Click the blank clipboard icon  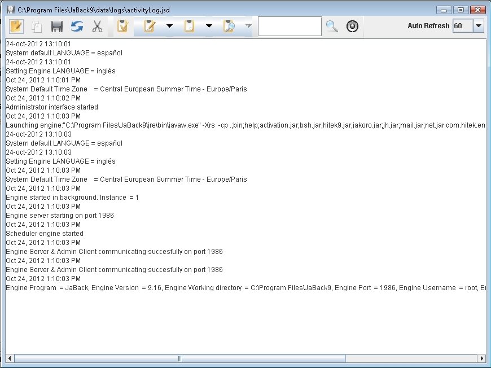pyautogui.click(x=189, y=27)
